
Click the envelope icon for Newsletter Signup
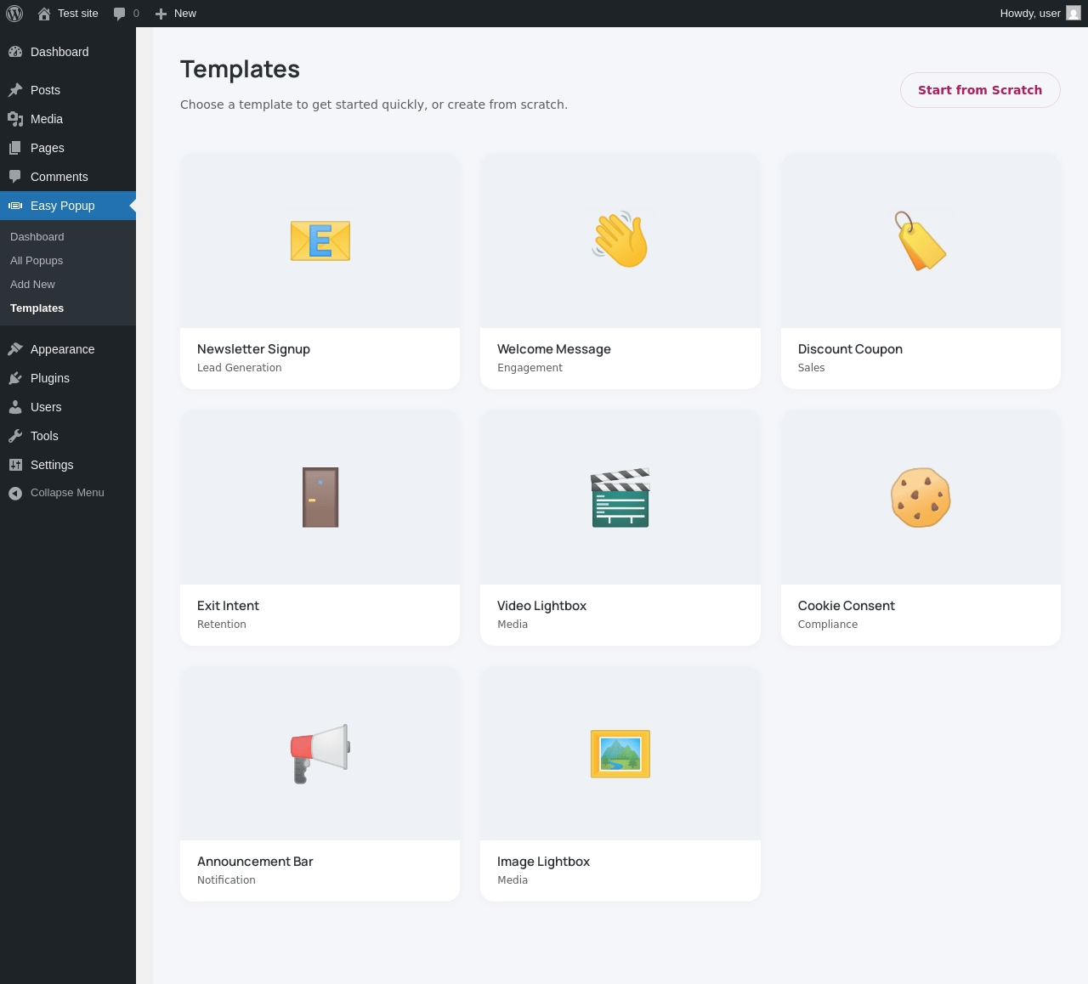[320, 241]
